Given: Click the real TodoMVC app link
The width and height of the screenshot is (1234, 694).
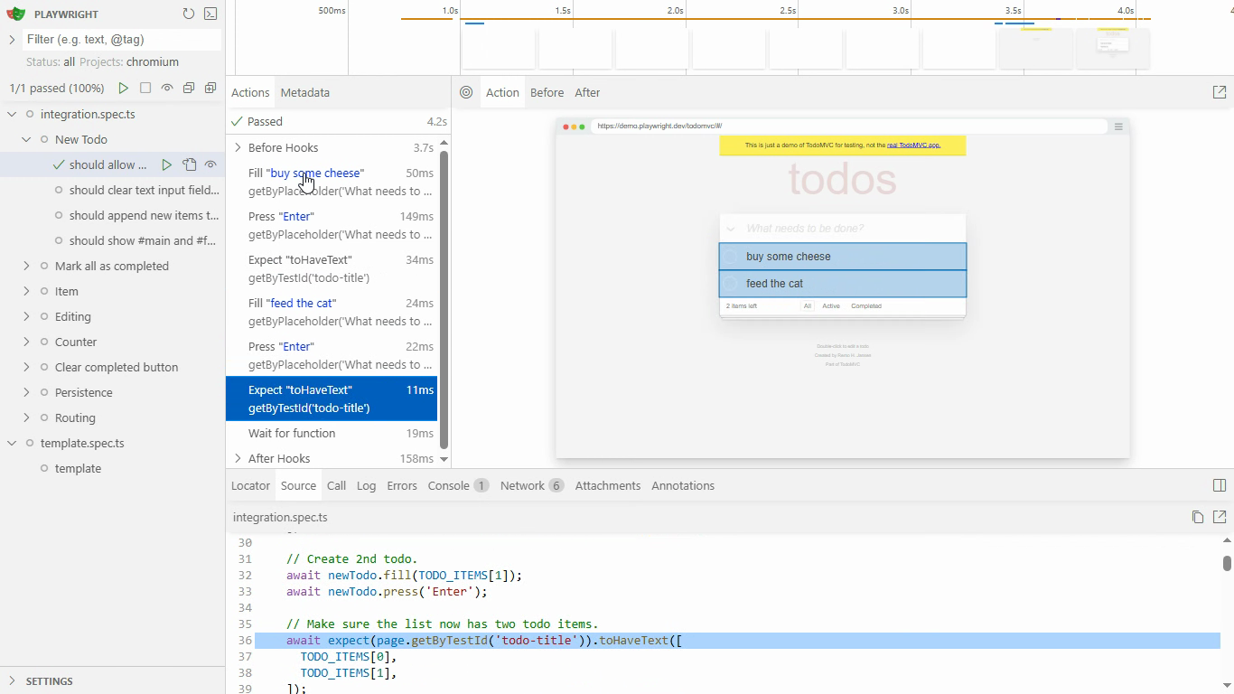Looking at the screenshot, I should click(912, 145).
